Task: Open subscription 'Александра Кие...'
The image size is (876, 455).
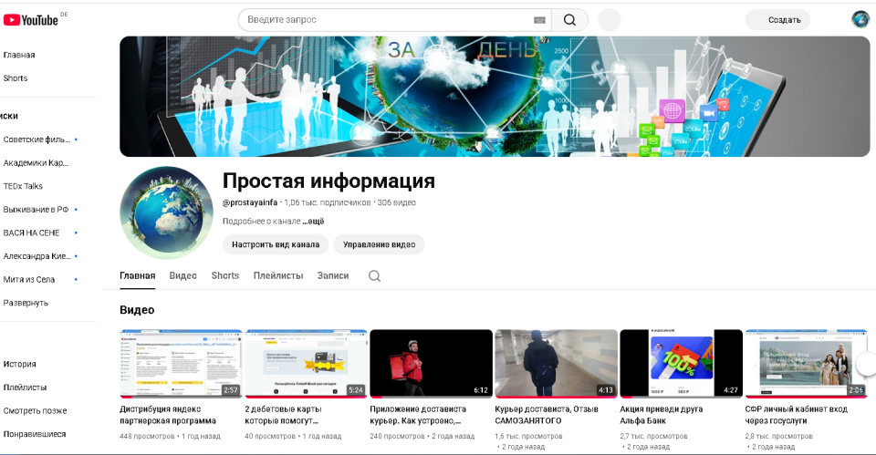Action: (x=36, y=256)
